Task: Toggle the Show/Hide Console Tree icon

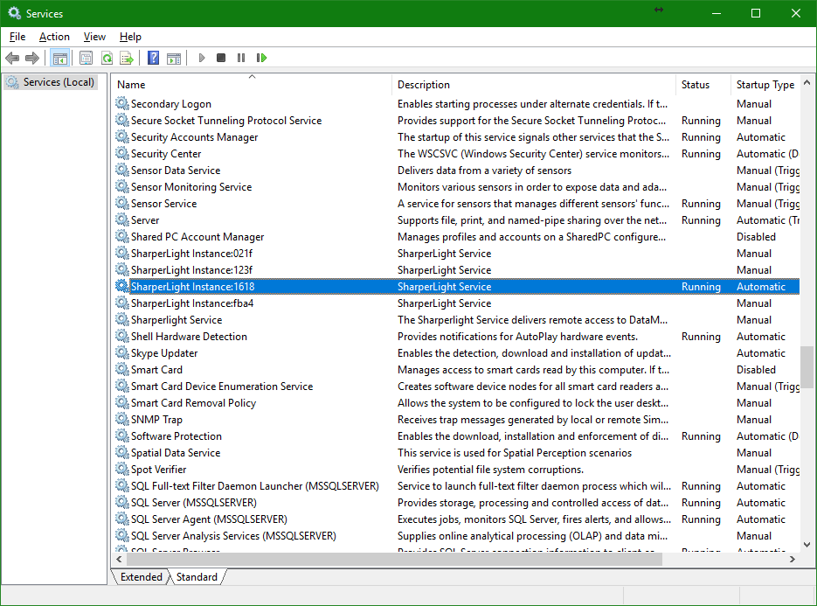Action: click(x=60, y=58)
